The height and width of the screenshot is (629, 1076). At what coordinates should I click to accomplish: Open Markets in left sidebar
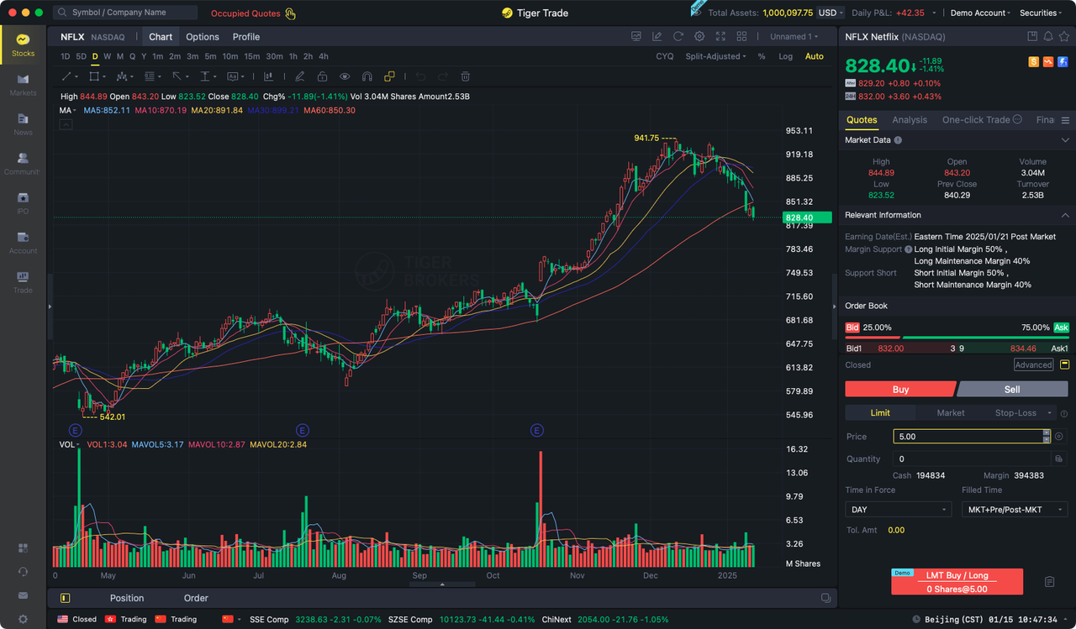23,85
